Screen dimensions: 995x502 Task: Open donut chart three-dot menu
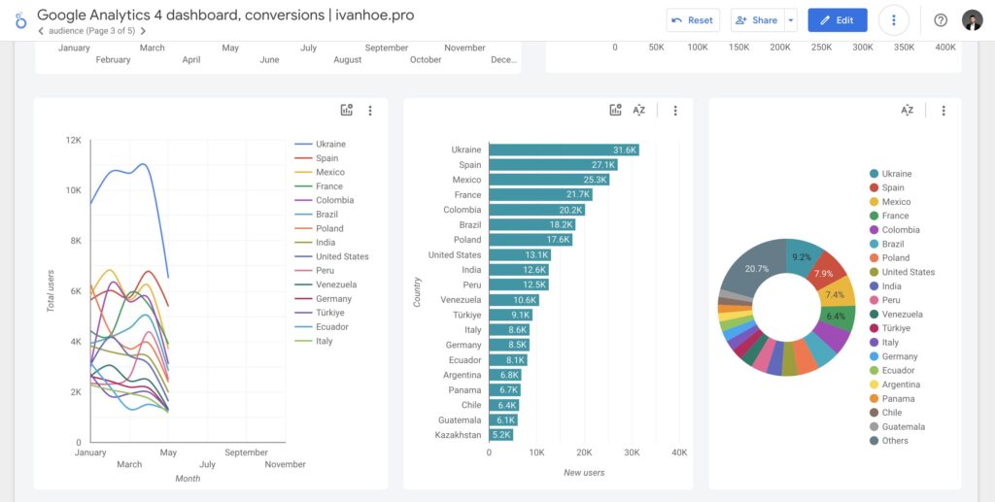tap(943, 111)
